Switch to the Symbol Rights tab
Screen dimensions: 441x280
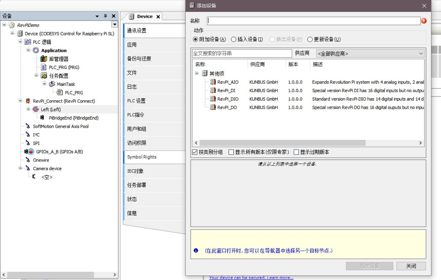click(142, 157)
